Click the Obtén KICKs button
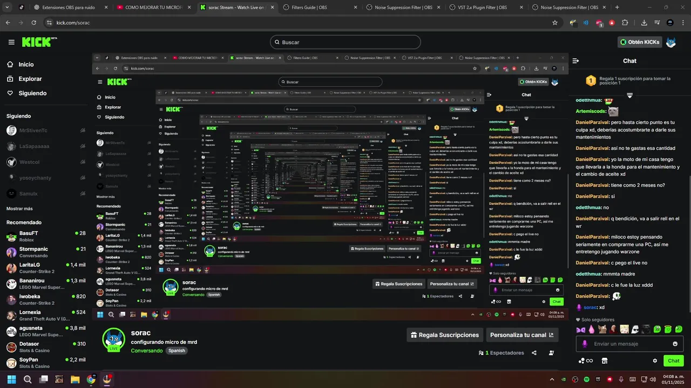Viewport: 691px width, 388px height. point(640,42)
